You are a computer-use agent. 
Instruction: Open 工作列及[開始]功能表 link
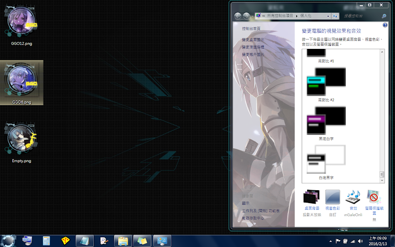pyautogui.click(x=261, y=211)
